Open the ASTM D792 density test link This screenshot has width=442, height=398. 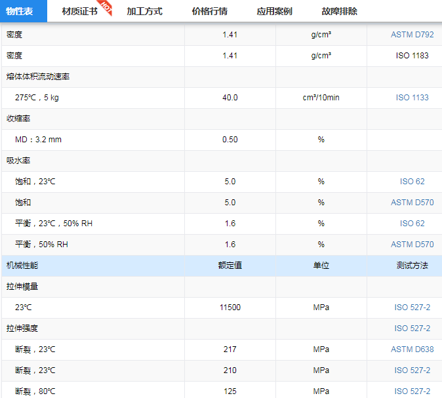tap(412, 35)
